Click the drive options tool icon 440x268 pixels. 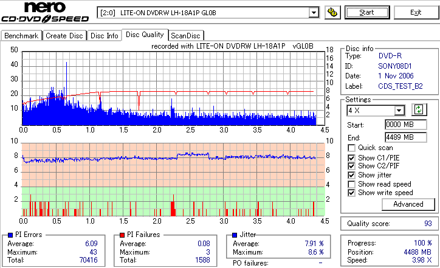(x=332, y=12)
